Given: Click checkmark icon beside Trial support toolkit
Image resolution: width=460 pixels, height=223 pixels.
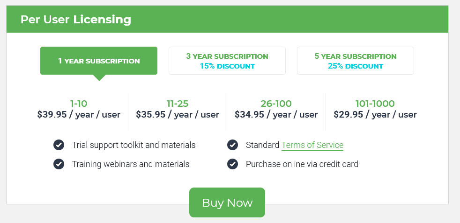Looking at the screenshot, I should tap(59, 145).
